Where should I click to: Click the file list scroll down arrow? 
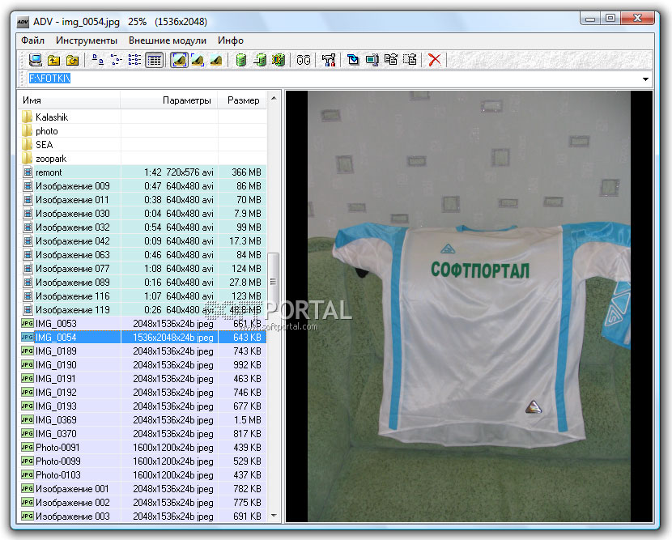point(274,516)
